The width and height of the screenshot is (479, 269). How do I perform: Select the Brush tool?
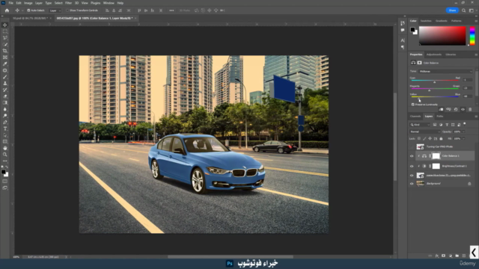5,77
